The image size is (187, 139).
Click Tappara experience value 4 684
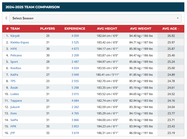pyautogui.click(x=75, y=101)
